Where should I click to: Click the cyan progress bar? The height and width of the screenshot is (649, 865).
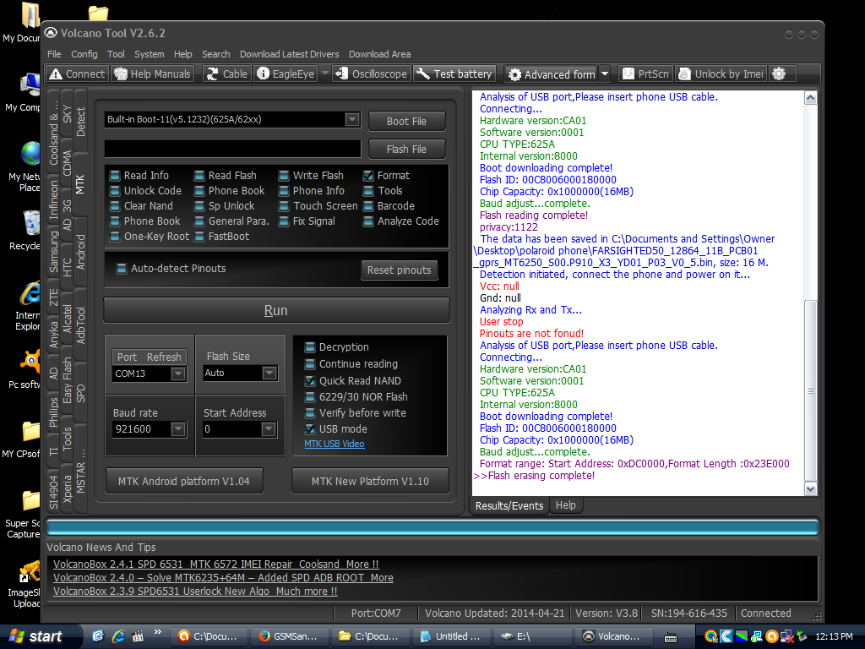pos(432,527)
